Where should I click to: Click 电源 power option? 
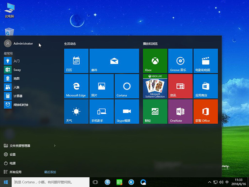click(12, 163)
